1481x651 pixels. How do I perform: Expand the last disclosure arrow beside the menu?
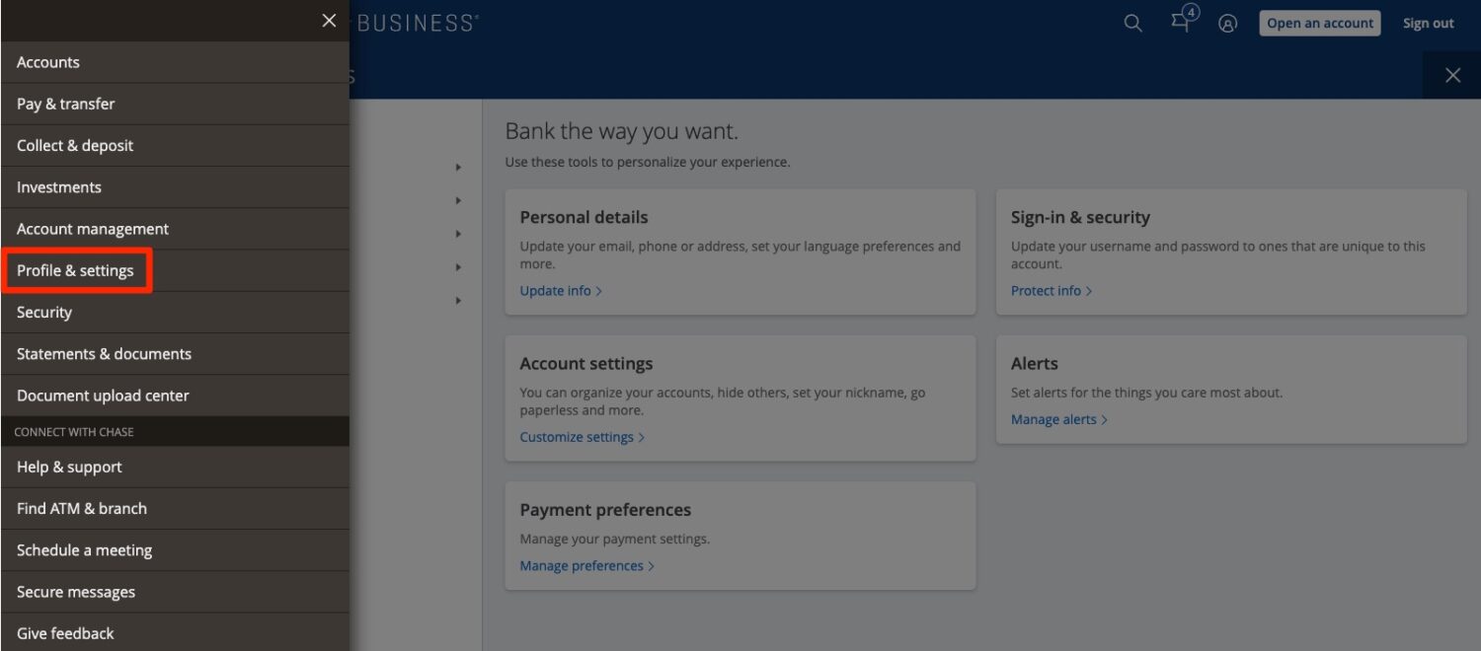click(457, 300)
